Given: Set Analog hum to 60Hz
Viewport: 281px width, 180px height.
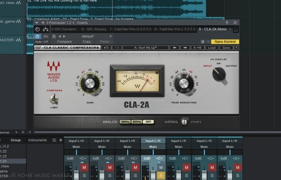Looking at the screenshot, I should point(137,122).
